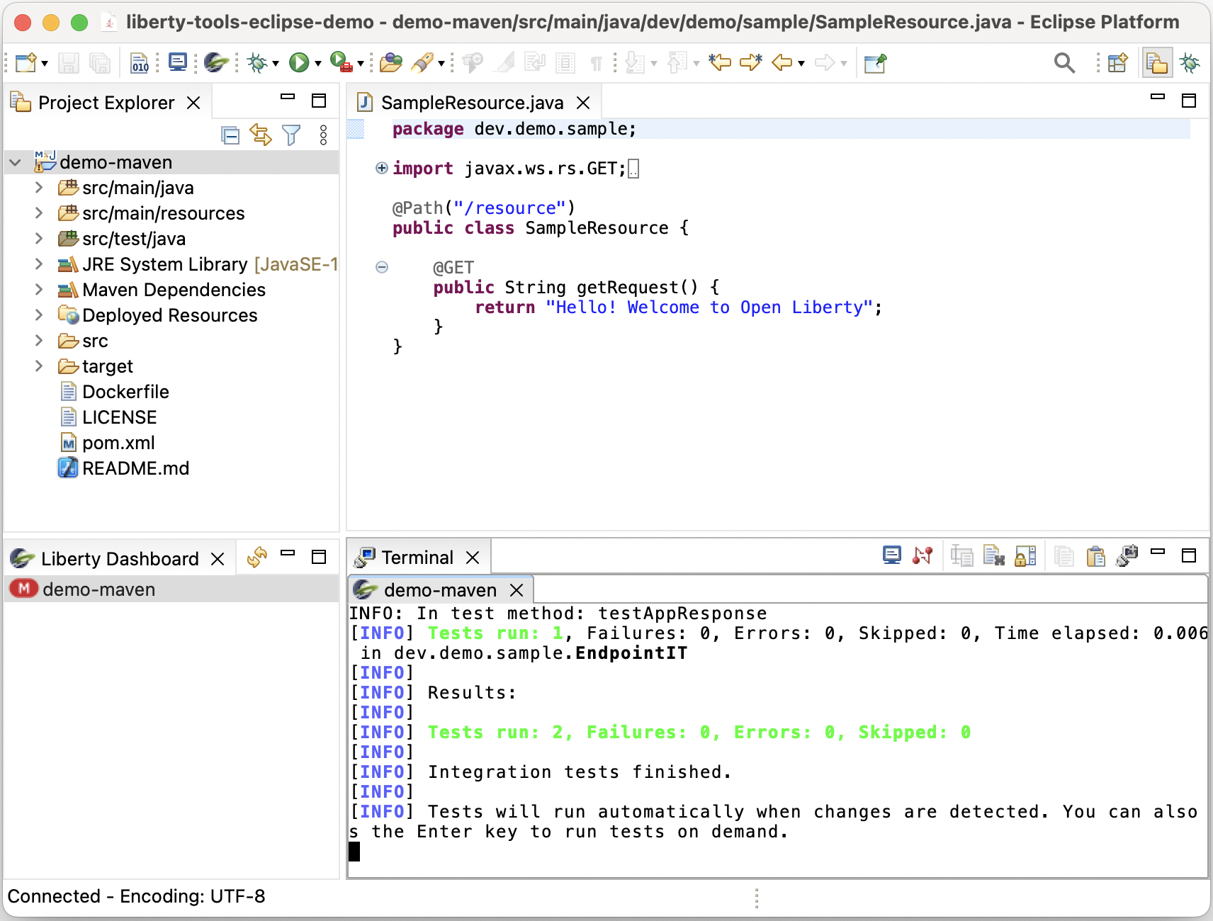Expand the src/main/resources folder
This screenshot has height=921, width=1213.
coord(39,213)
